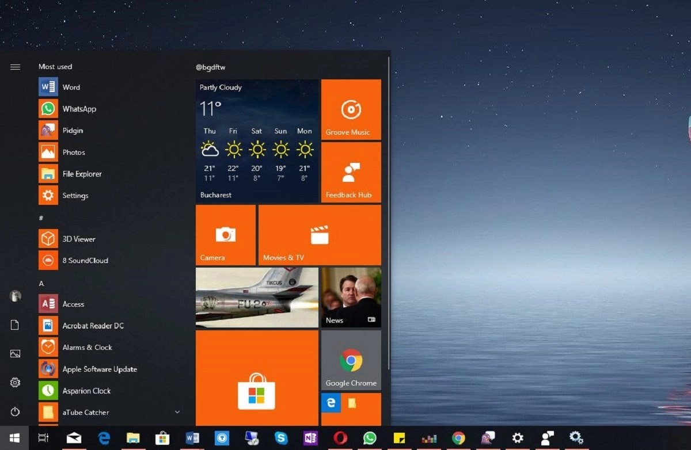Open Documents from the Start menu left rail
Viewport: 691px width, 450px height.
16,325
